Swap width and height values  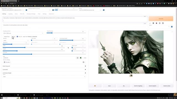pos(68,48)
